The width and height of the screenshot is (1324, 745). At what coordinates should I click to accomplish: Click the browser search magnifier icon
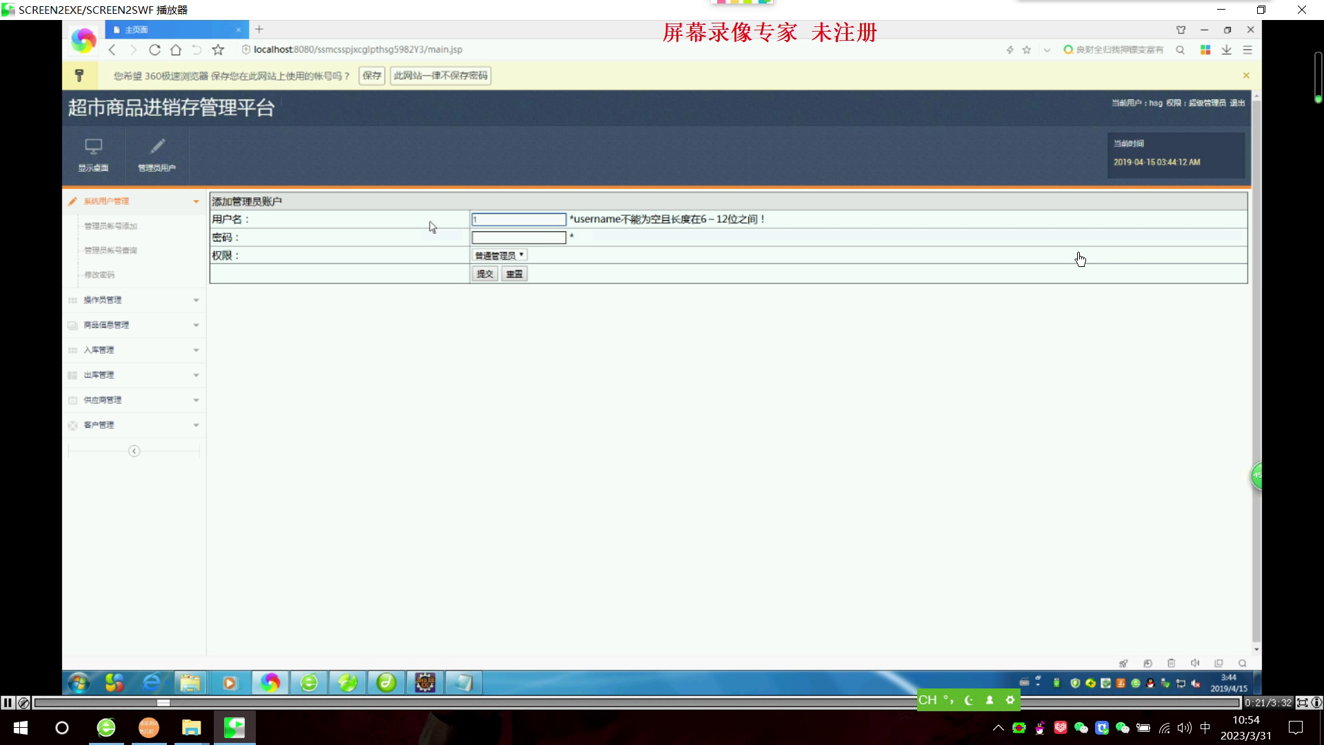(x=1181, y=50)
